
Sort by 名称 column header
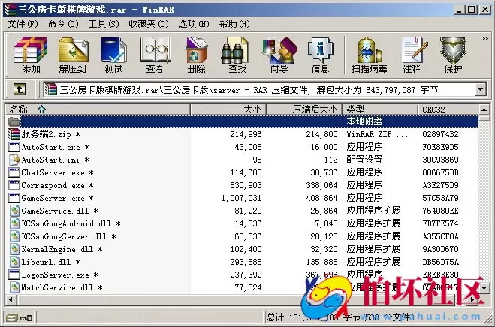point(98,109)
